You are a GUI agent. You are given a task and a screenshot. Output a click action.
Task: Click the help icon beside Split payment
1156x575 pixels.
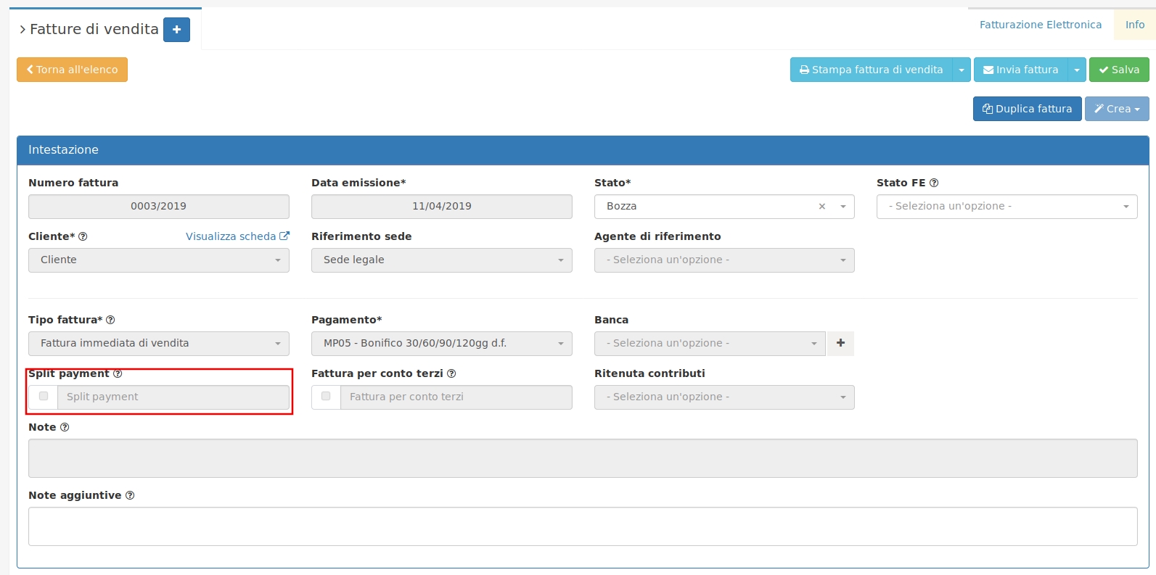pyautogui.click(x=118, y=373)
